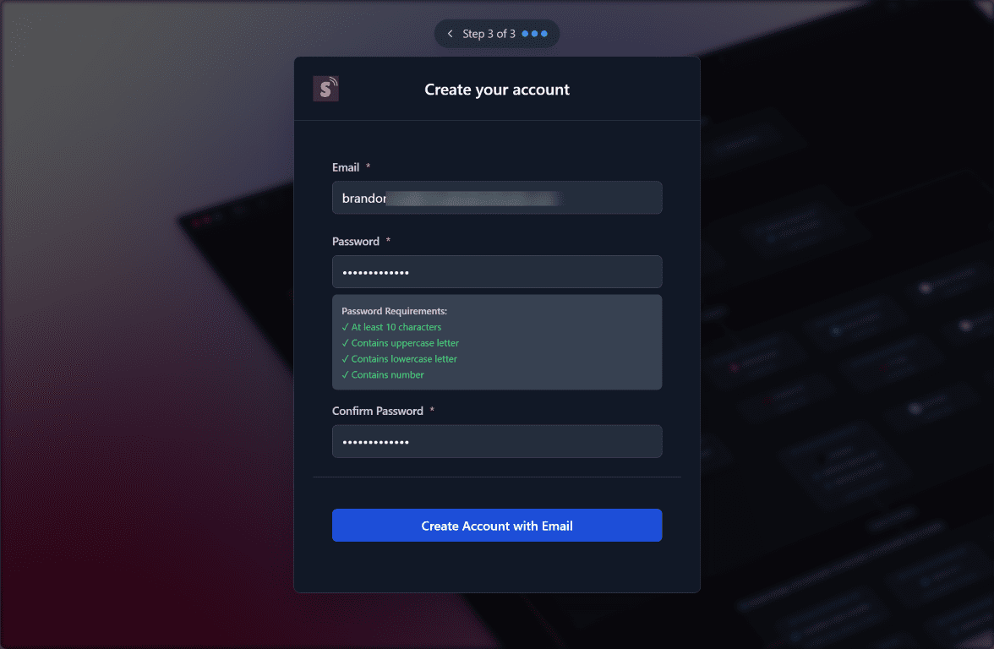The image size is (994, 649).
Task: Click the 'Create your account' heading
Action: (497, 90)
